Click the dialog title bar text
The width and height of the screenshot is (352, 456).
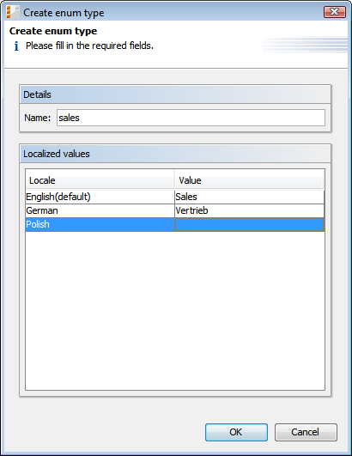64,13
